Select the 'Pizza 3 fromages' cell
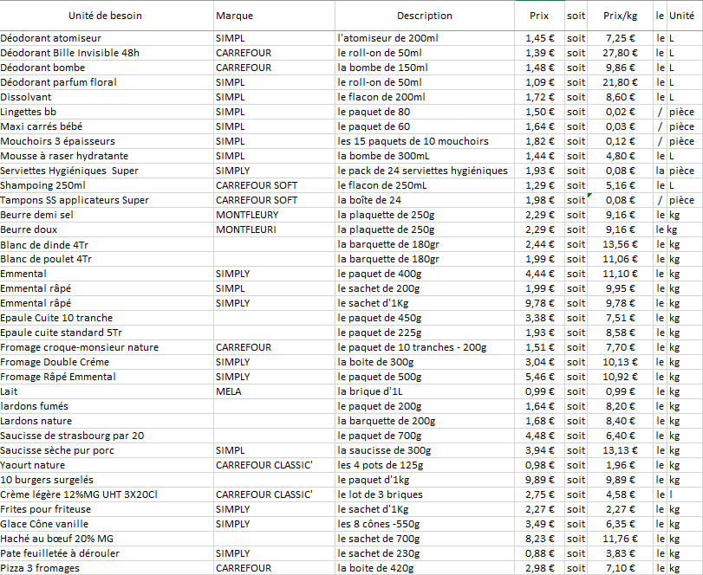Viewport: 703px width, 575px height. pyautogui.click(x=107, y=568)
